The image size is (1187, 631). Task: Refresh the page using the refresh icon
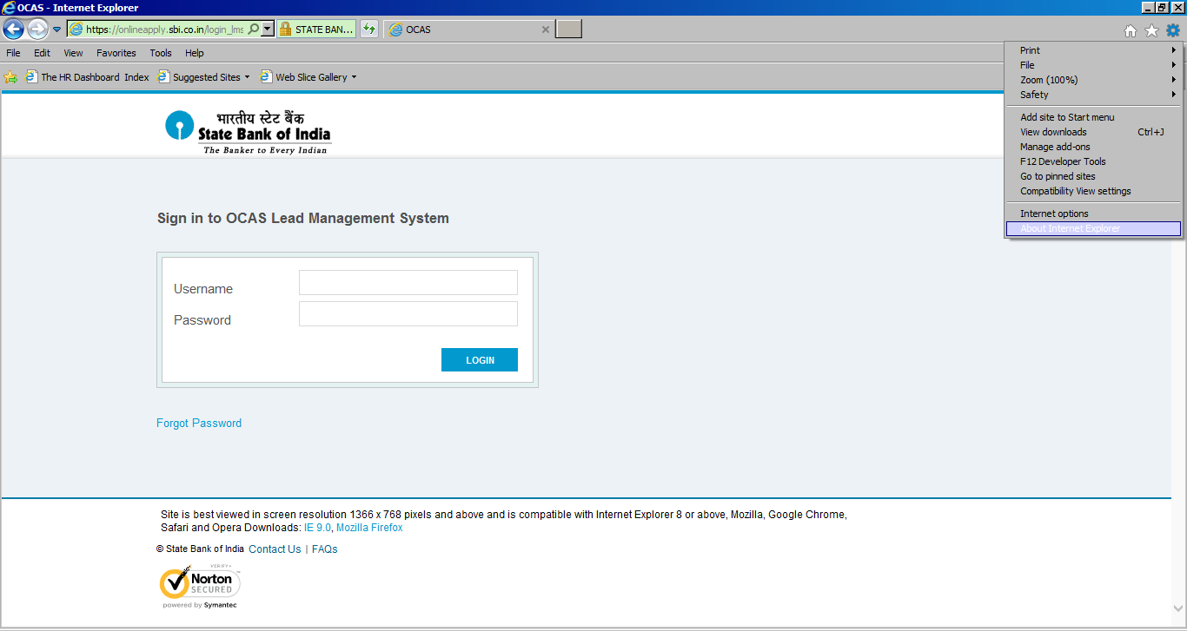tap(369, 30)
